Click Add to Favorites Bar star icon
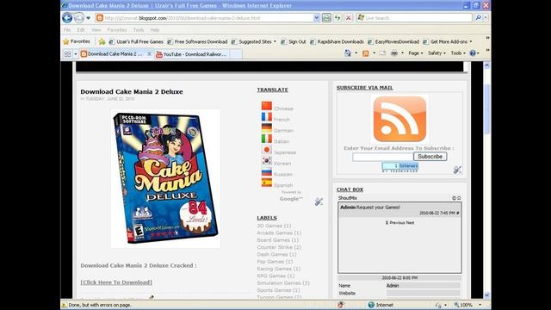Viewport: 551px width, 310px height. pyautogui.click(x=102, y=42)
